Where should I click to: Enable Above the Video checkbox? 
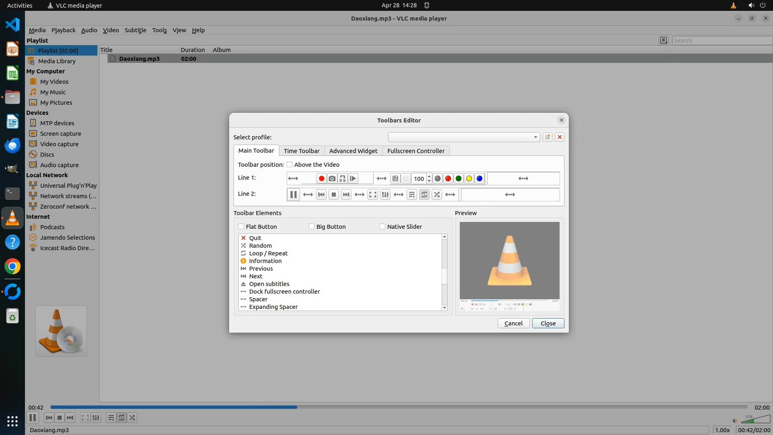tap(289, 164)
